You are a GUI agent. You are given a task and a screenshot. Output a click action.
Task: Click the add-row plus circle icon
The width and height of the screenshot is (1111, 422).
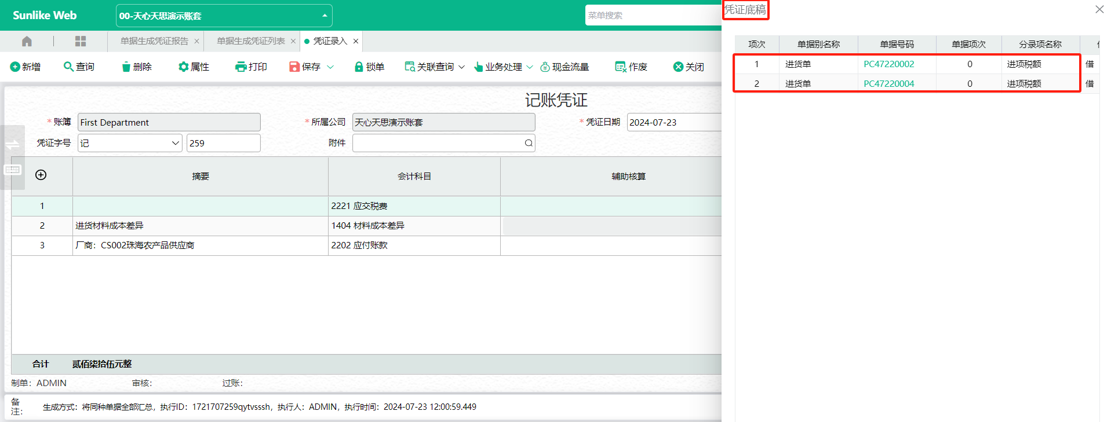[x=41, y=175]
